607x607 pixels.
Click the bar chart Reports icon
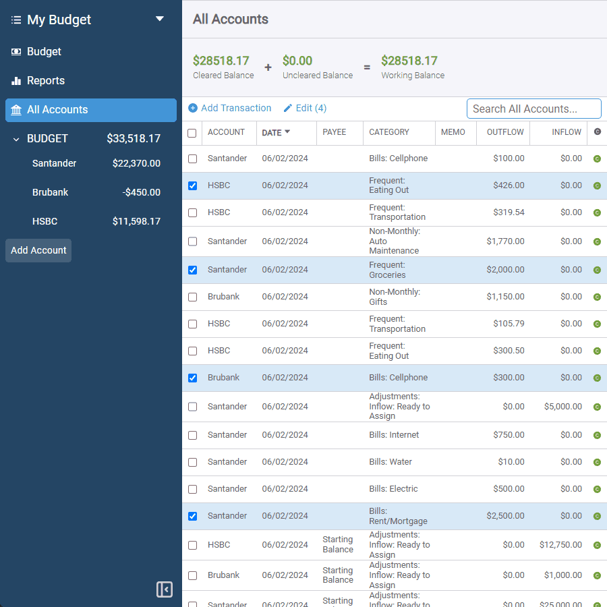[x=16, y=81]
